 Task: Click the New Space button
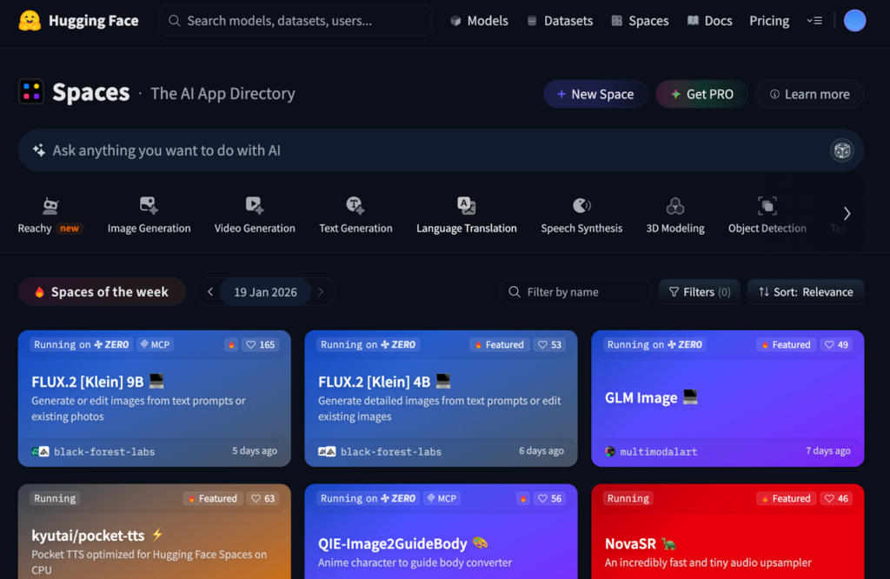click(595, 94)
